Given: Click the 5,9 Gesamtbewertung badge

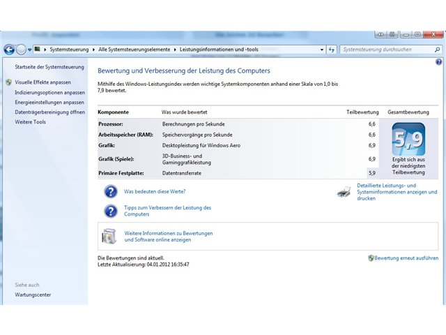Looking at the screenshot, I should coord(408,139).
